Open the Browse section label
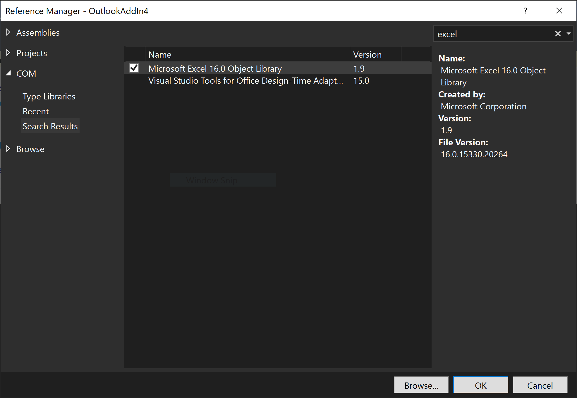The height and width of the screenshot is (398, 577). [30, 149]
